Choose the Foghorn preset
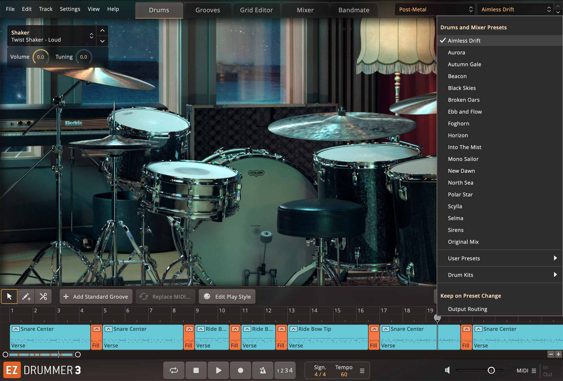563x381 pixels. pyautogui.click(x=500, y=123)
